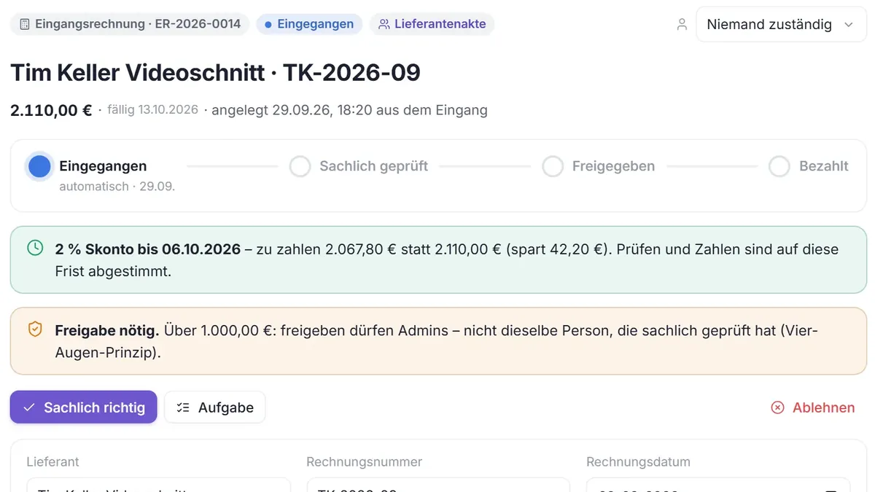Click the invoice document icon in the ER-2026-0014 badge

24,24
